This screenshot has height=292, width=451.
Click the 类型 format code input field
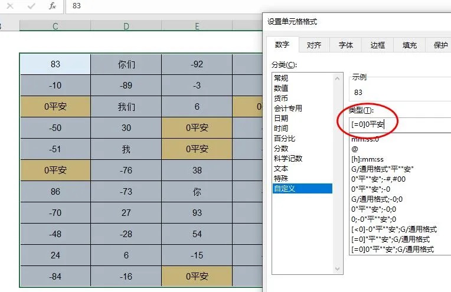(x=400, y=124)
